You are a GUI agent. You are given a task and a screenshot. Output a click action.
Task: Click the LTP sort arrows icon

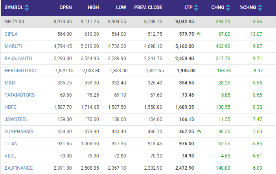coord(197,7)
